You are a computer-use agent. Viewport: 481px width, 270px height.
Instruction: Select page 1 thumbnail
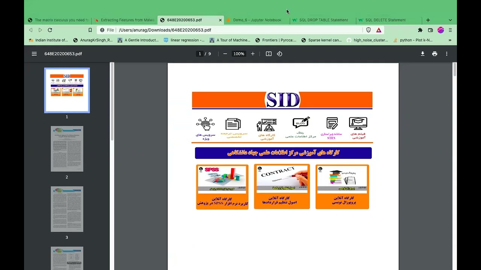[x=67, y=90]
